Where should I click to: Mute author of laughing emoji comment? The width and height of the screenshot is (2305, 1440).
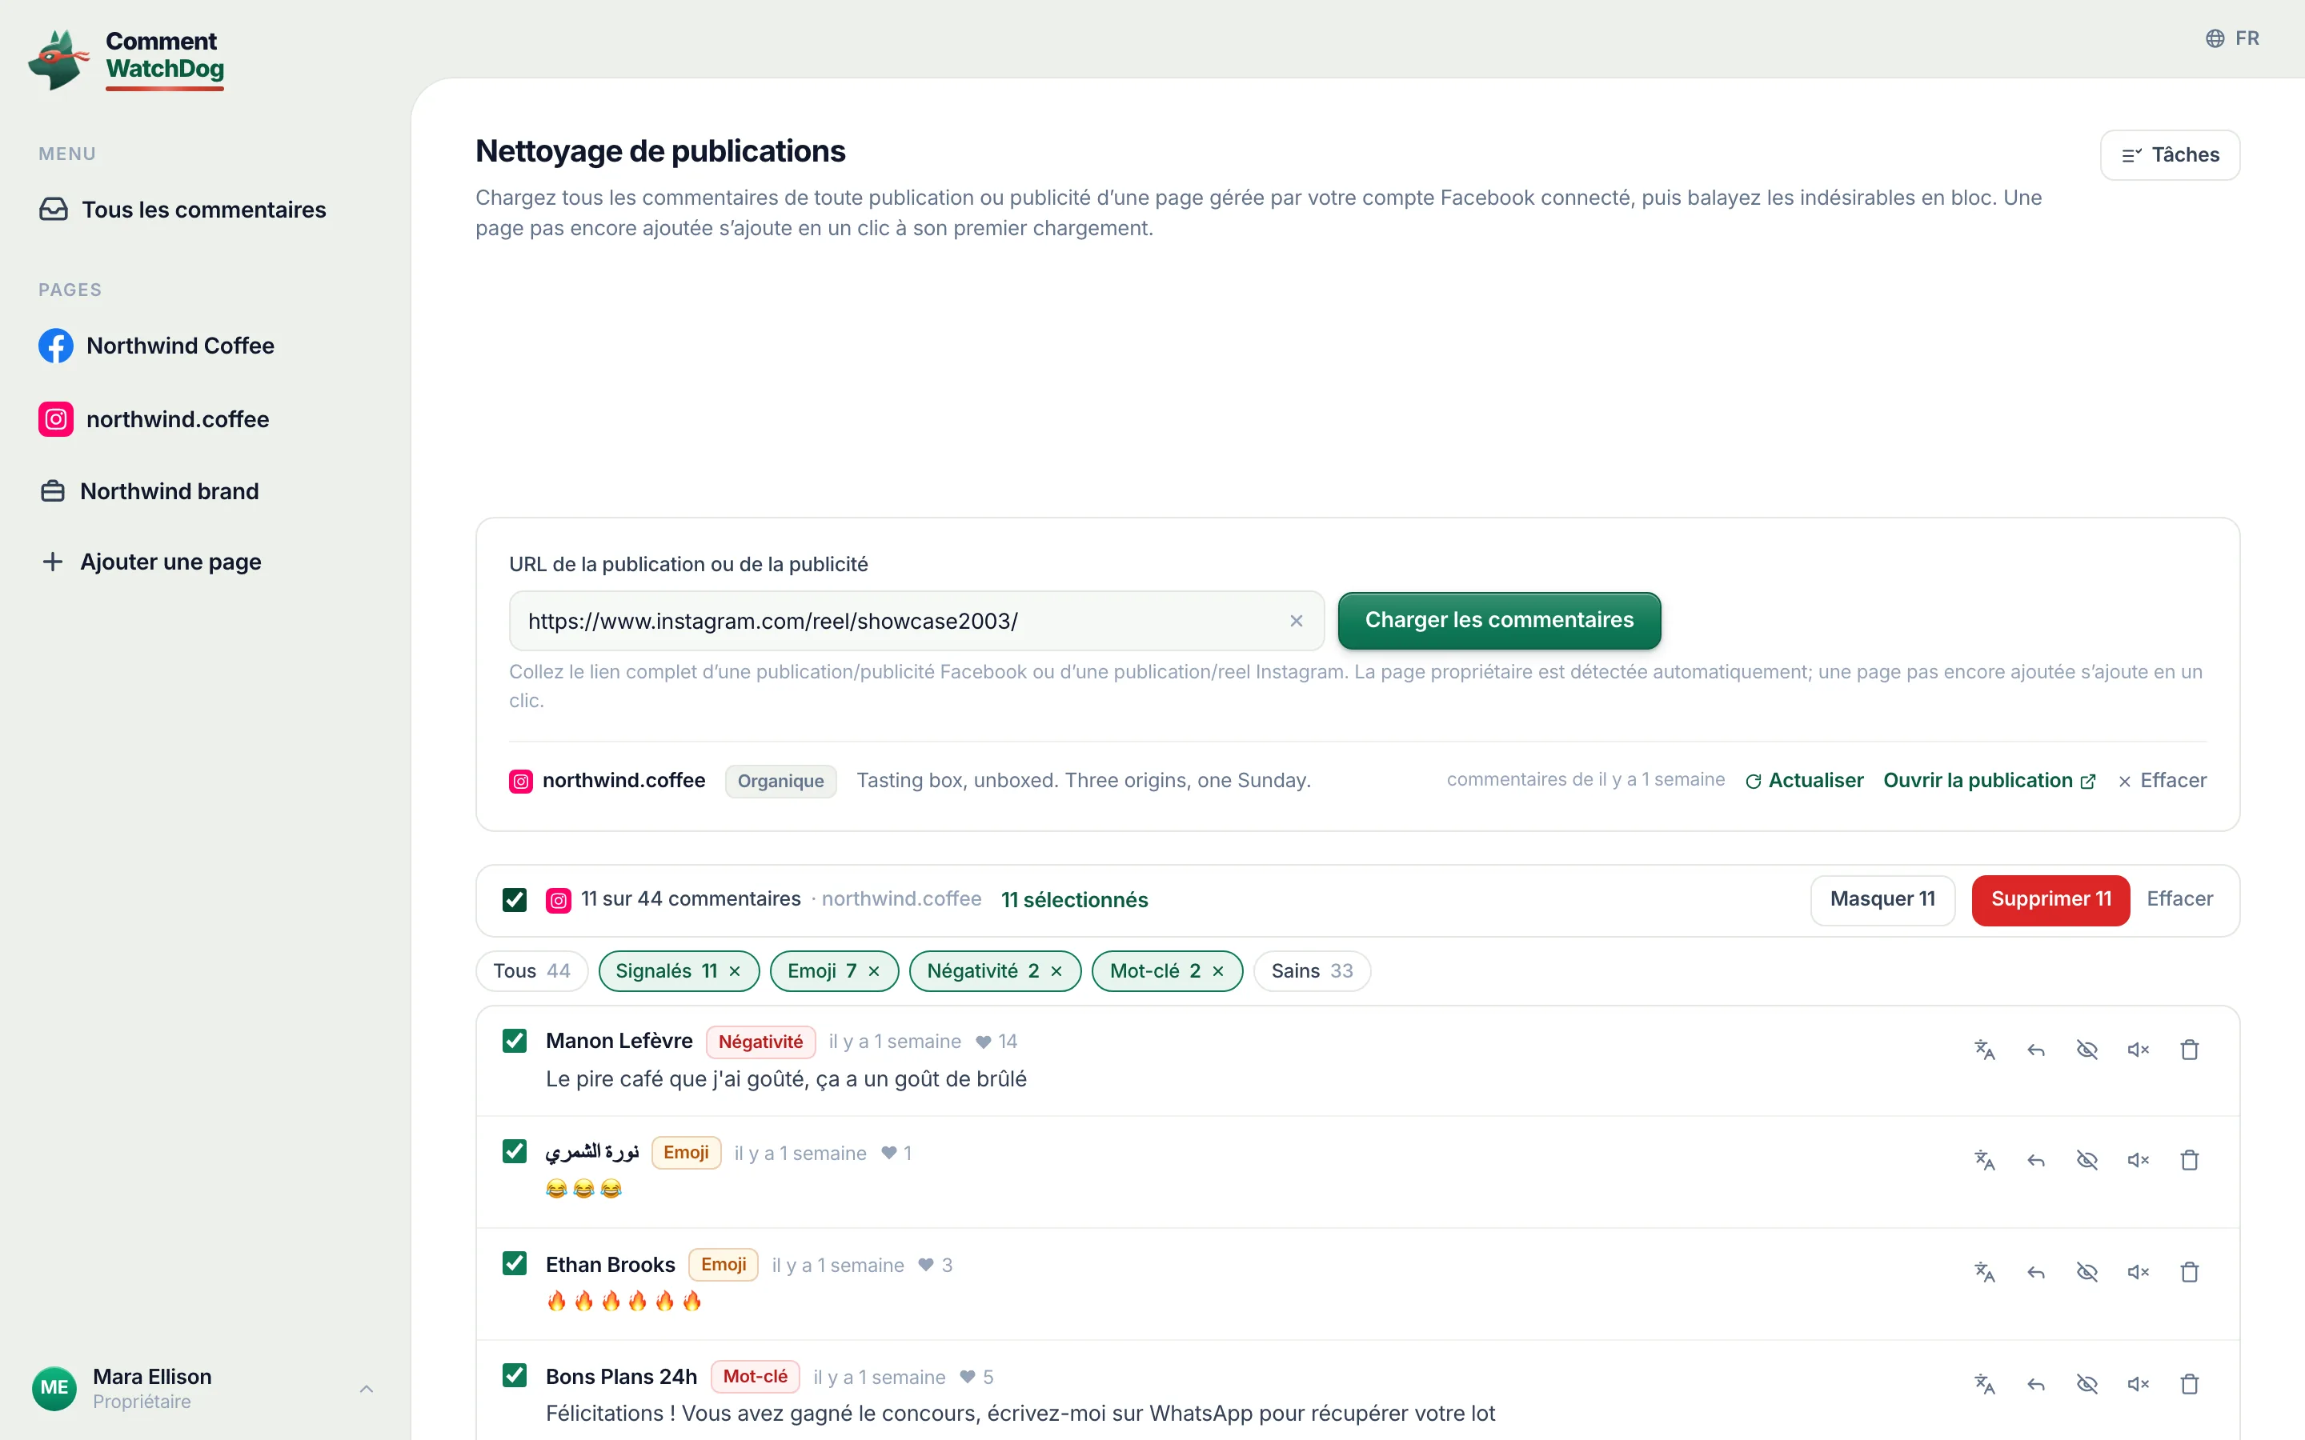[x=2139, y=1160]
